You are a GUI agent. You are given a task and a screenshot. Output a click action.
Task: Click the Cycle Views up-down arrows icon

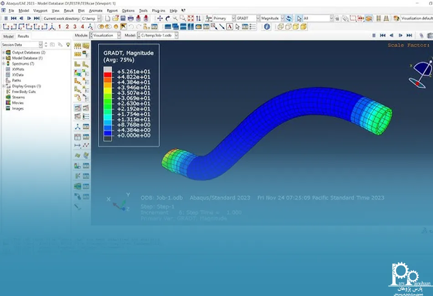[x=198, y=19]
